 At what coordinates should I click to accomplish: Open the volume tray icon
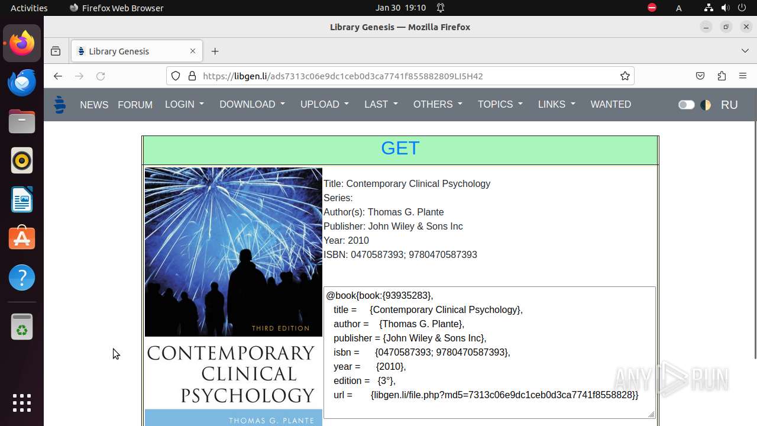726,8
